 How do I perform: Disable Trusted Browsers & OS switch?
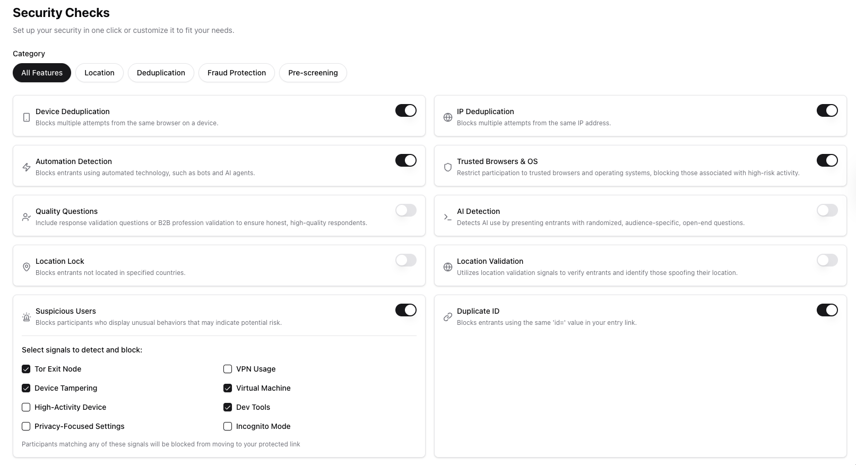[x=827, y=160]
